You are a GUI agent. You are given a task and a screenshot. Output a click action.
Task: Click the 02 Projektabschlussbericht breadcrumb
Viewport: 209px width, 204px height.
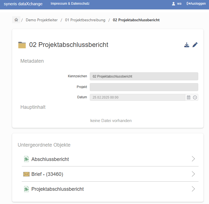(x=136, y=20)
